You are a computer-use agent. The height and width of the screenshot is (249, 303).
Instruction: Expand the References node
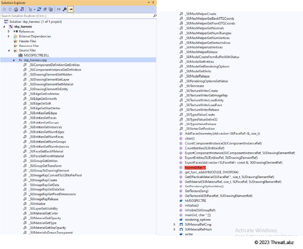click(x=8, y=32)
